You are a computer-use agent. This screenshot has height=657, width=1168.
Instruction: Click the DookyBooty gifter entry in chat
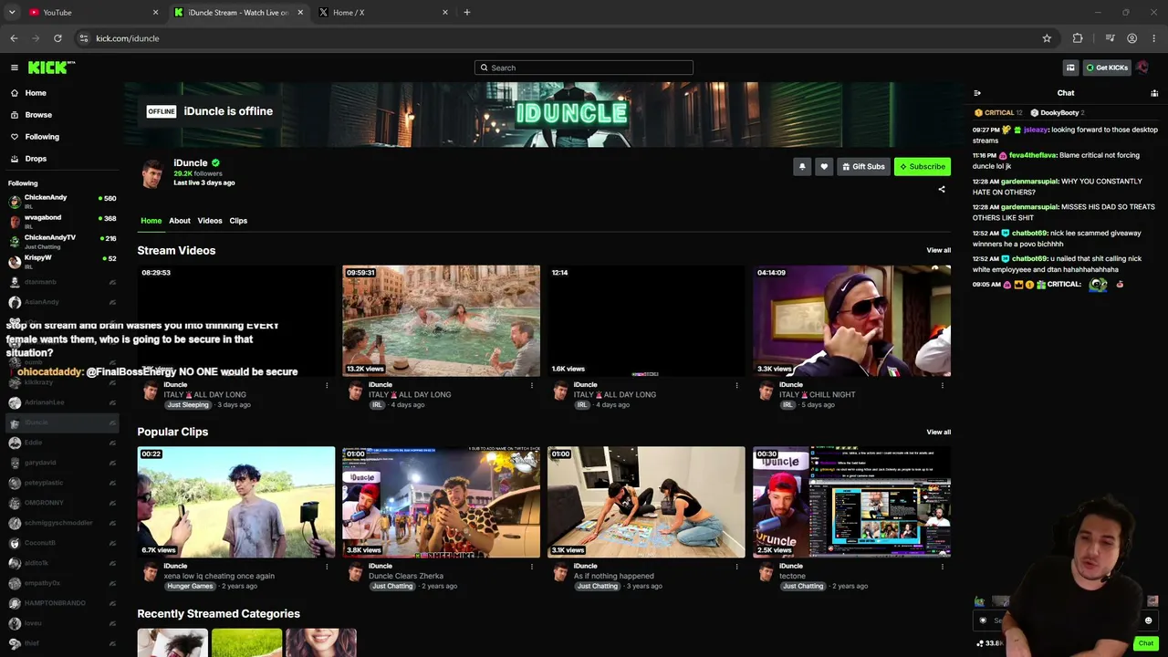1058,113
